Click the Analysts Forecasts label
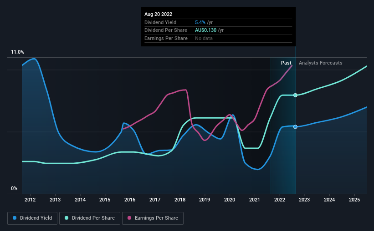The height and width of the screenshot is (231, 374). pos(320,63)
